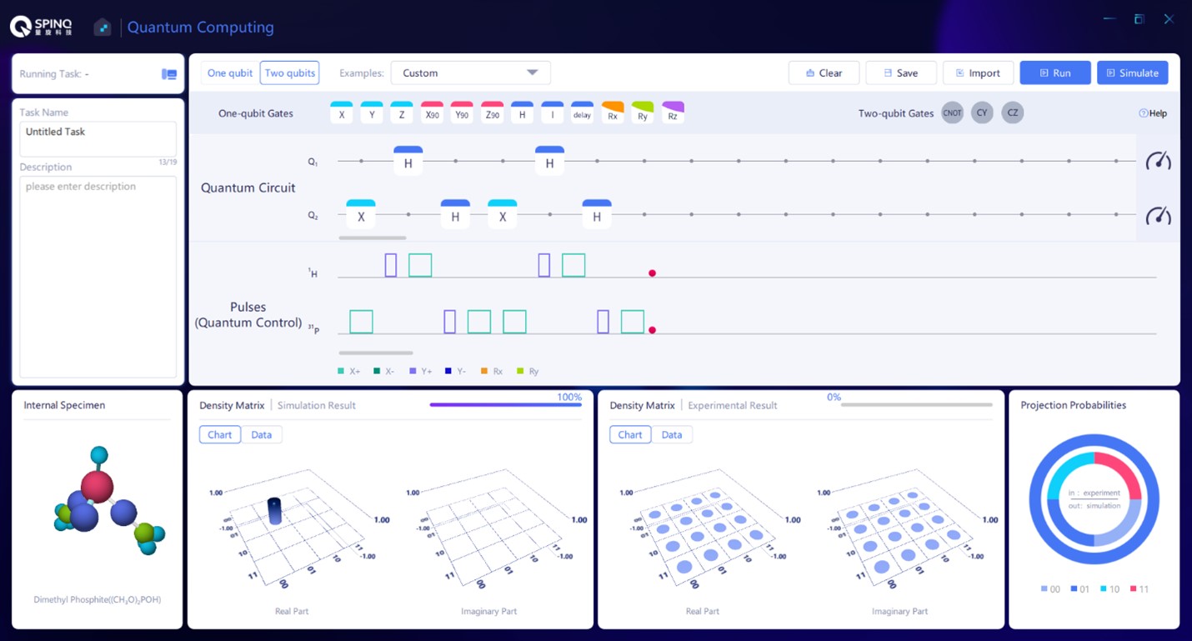Image resolution: width=1192 pixels, height=641 pixels.
Task: Show Data view for Experimental Result
Action: (672, 434)
